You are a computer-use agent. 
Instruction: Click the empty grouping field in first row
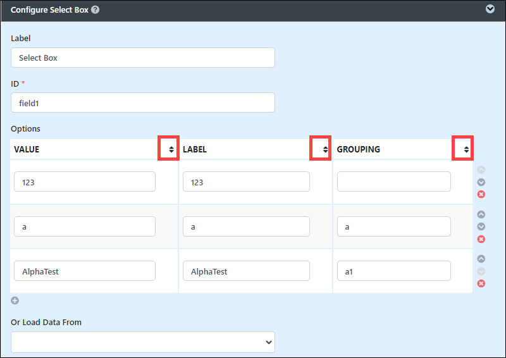point(394,182)
